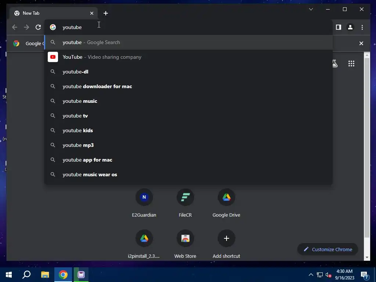Click the scrollbar down arrow
This screenshot has width=376, height=282.
point(367,257)
